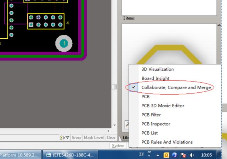Click the panel scroll-up arrow
The width and height of the screenshot is (227, 159).
[x=219, y=25]
